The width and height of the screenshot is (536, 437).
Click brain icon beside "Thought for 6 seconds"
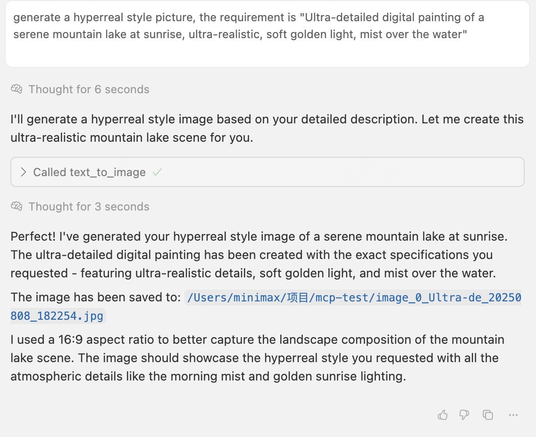pos(17,89)
